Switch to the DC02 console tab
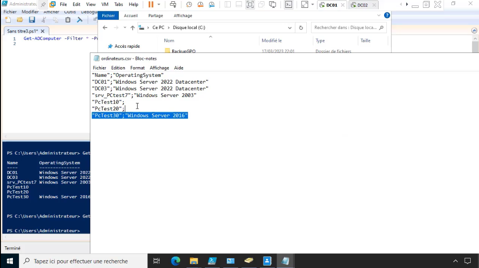 364,5
